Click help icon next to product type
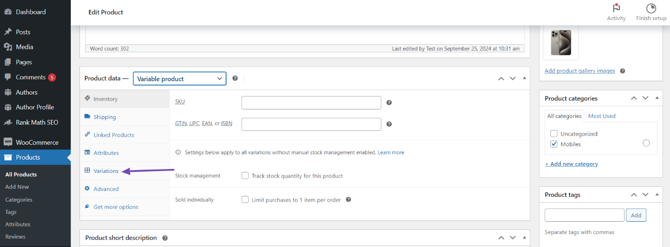 tap(235, 78)
